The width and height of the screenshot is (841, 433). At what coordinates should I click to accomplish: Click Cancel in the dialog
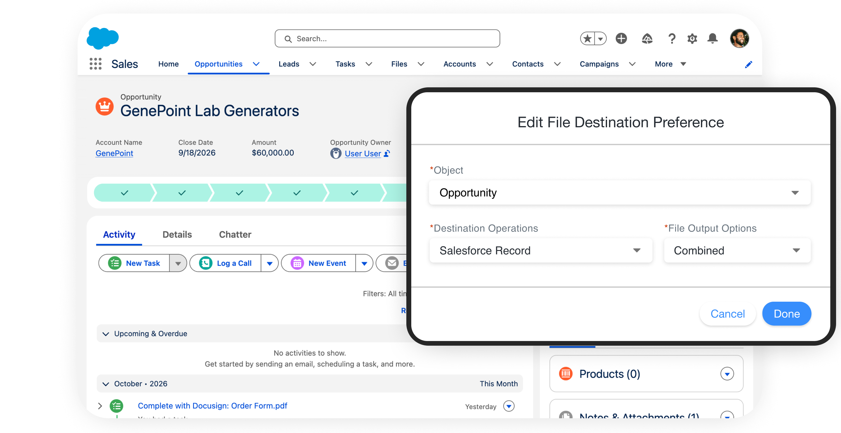pyautogui.click(x=727, y=314)
